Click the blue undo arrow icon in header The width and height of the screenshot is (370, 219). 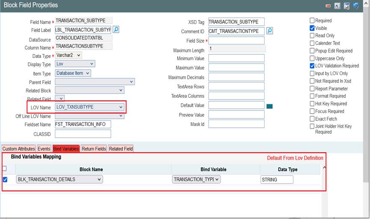click(x=356, y=6)
